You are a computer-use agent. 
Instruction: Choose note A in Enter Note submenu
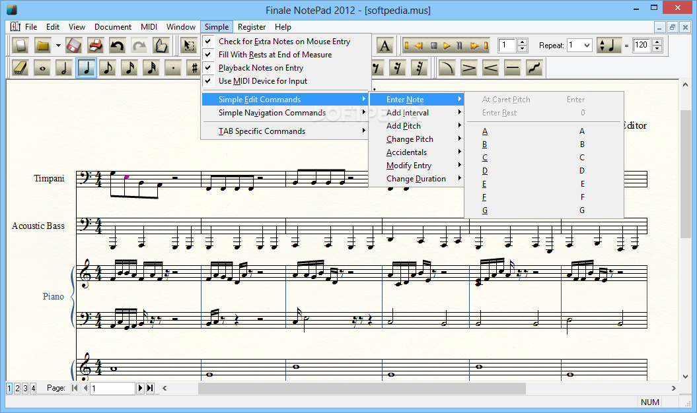coord(544,131)
